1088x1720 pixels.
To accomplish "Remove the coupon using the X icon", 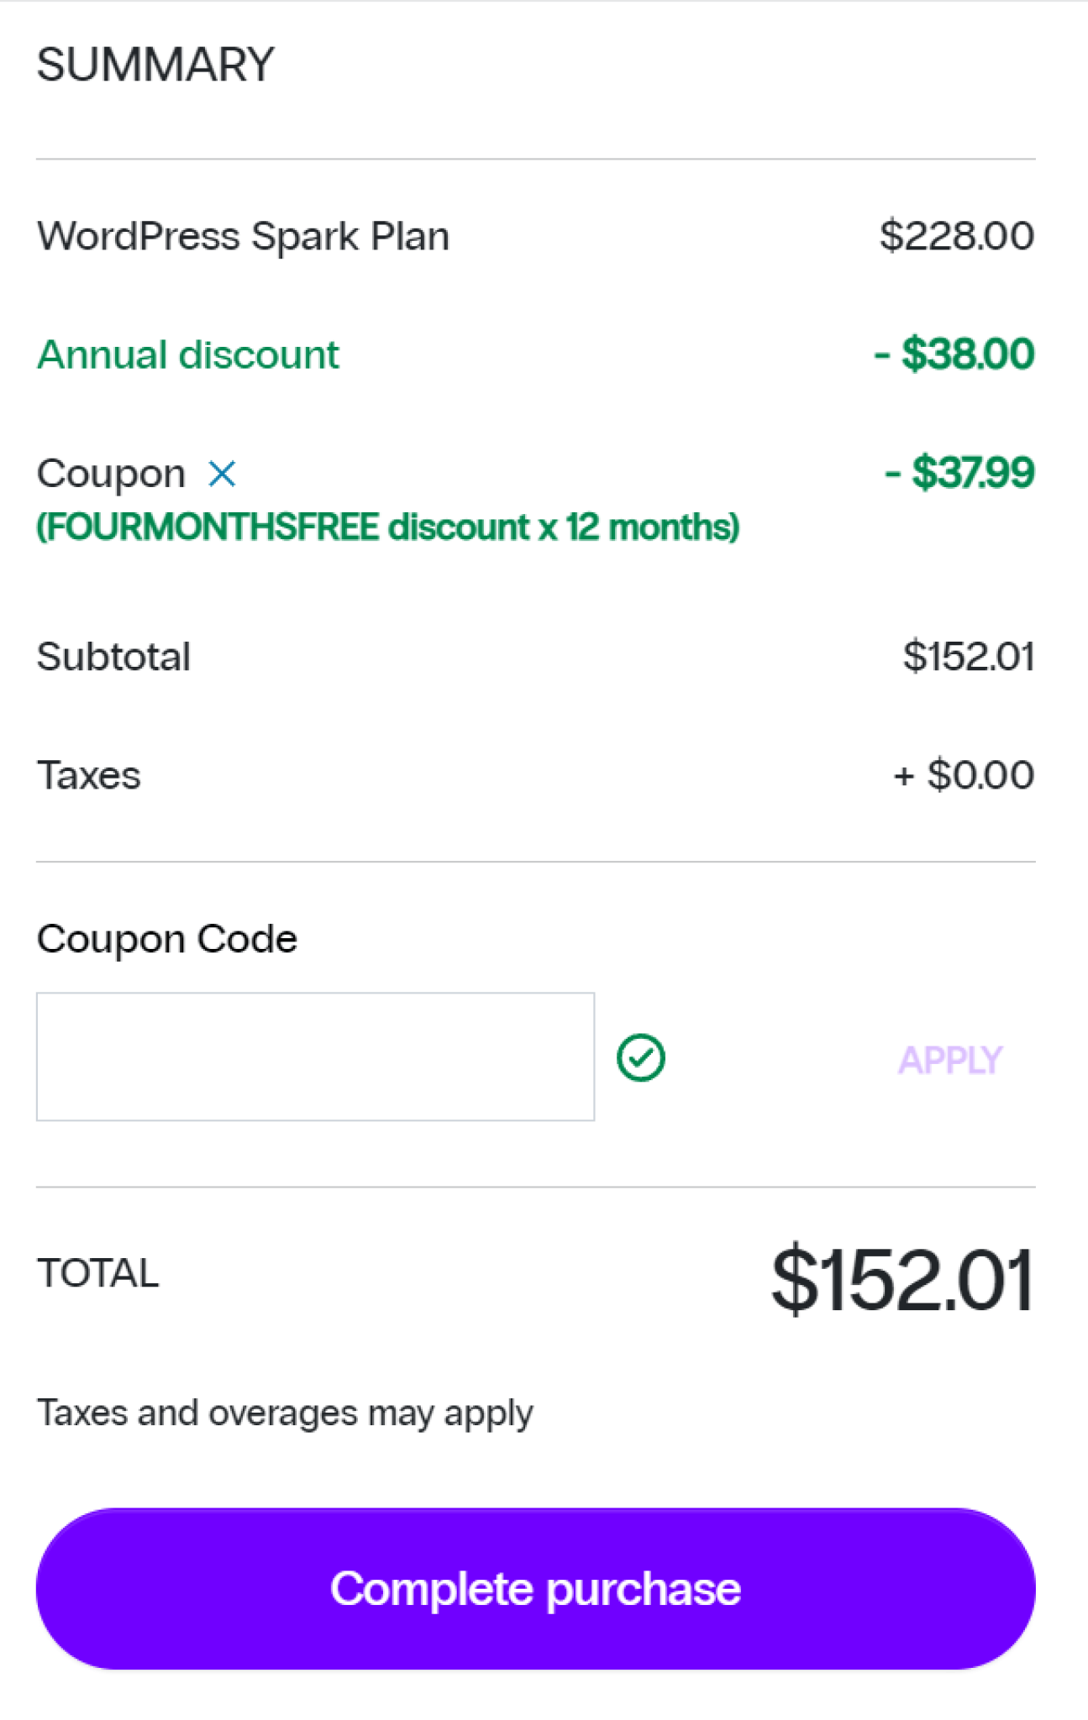I will click(x=223, y=475).
